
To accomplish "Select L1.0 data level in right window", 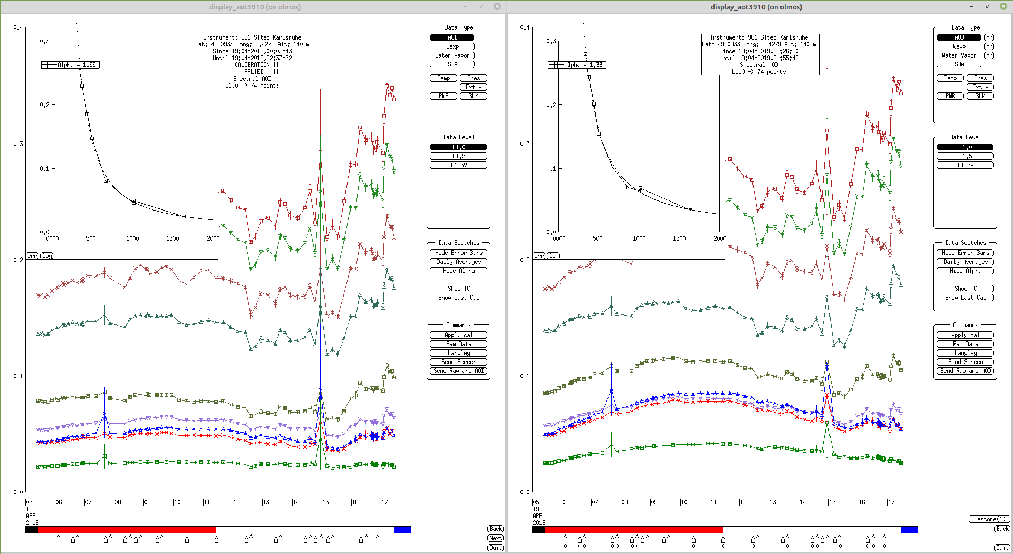I will coord(966,147).
